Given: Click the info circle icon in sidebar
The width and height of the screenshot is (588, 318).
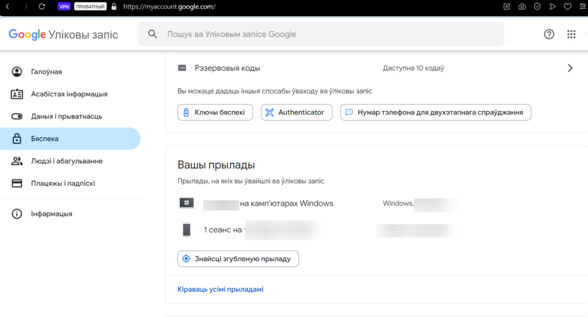Looking at the screenshot, I should click(x=17, y=214).
